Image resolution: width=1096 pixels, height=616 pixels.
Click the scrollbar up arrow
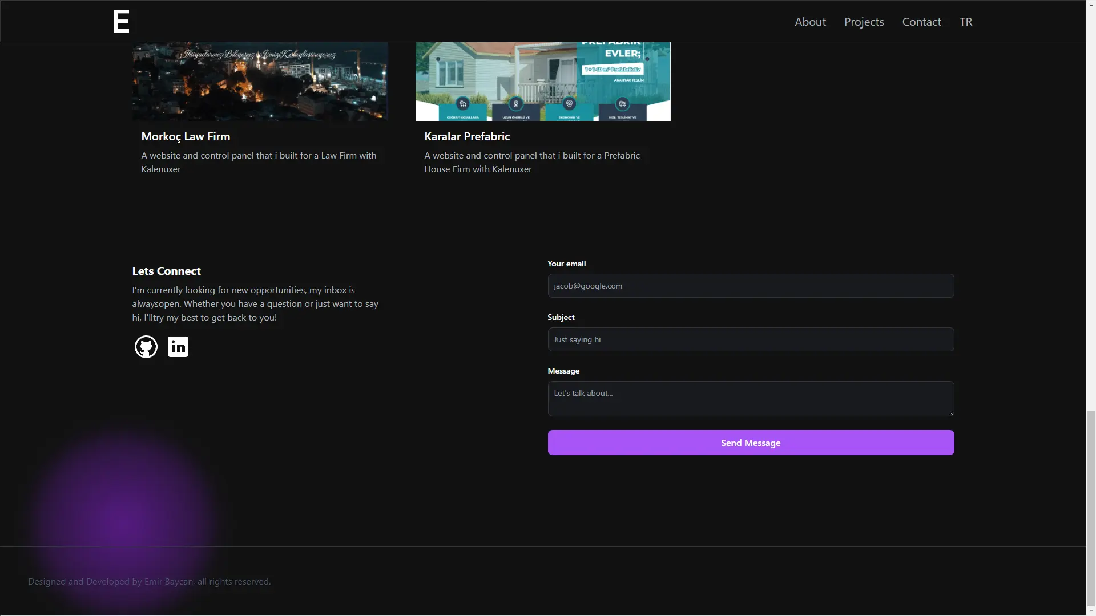[1091, 4]
